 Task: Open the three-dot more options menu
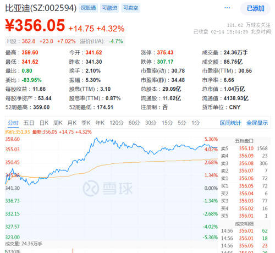click(x=227, y=8)
